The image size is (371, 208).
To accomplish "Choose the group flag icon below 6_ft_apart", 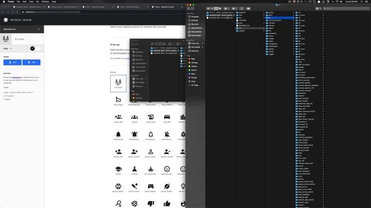I will pos(118,99).
